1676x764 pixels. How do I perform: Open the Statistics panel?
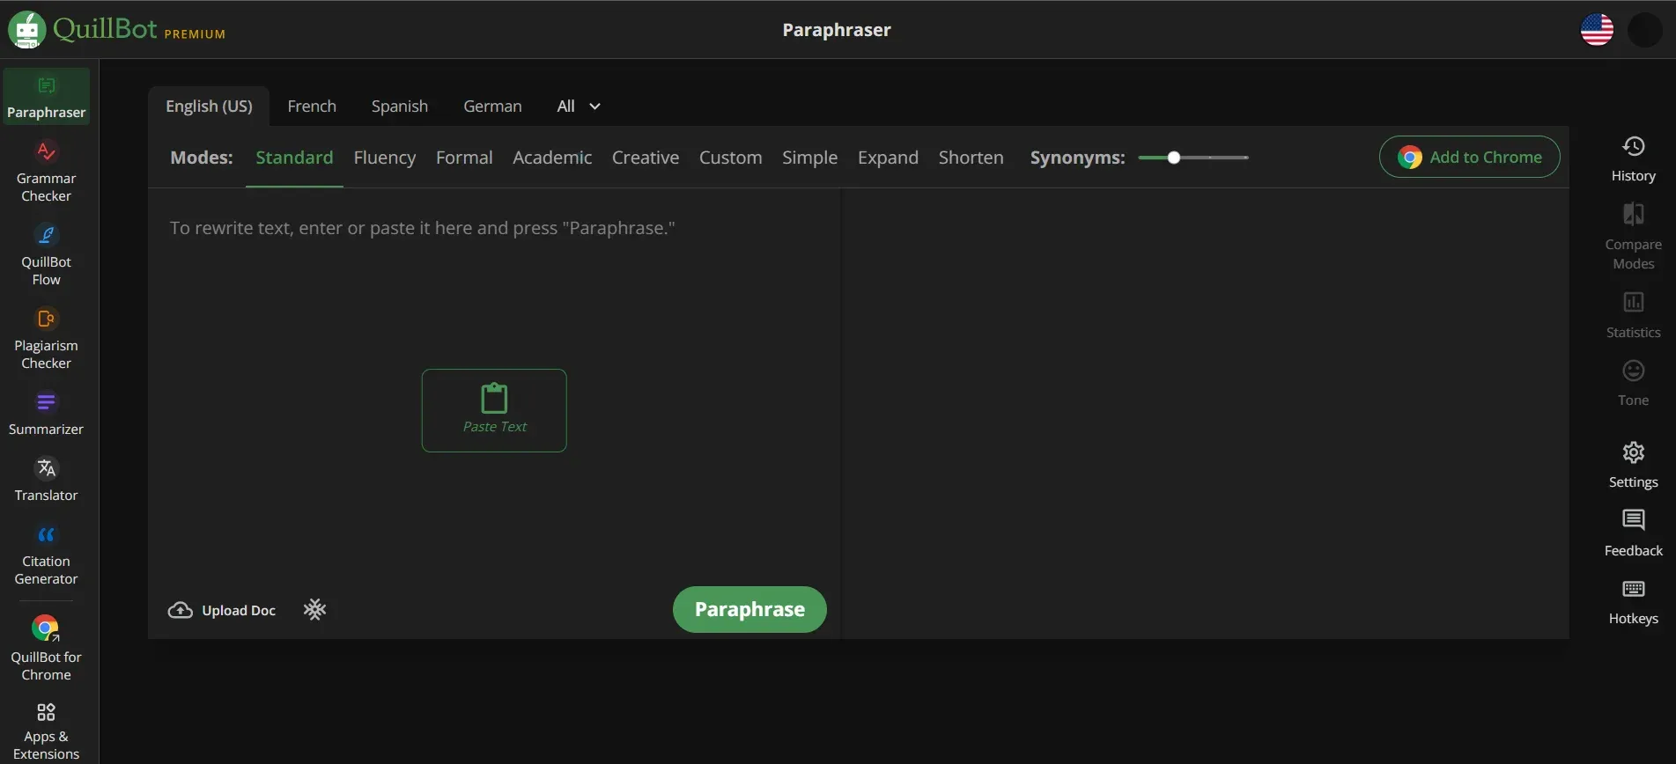pyautogui.click(x=1633, y=314)
